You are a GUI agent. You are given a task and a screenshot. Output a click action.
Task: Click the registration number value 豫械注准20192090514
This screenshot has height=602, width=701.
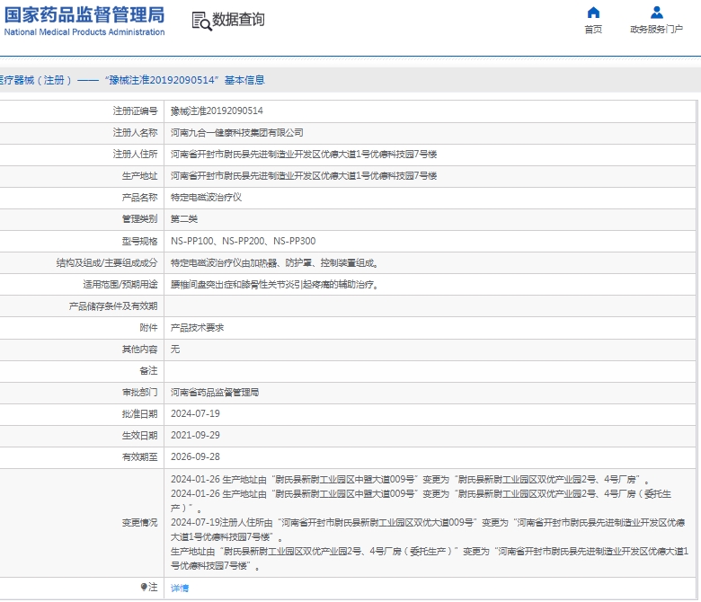click(x=217, y=111)
